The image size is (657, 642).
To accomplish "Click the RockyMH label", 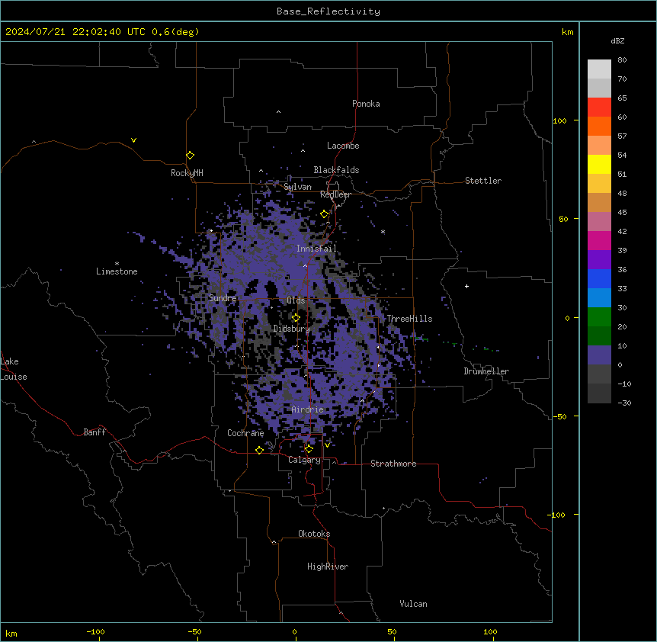I will click(x=187, y=173).
